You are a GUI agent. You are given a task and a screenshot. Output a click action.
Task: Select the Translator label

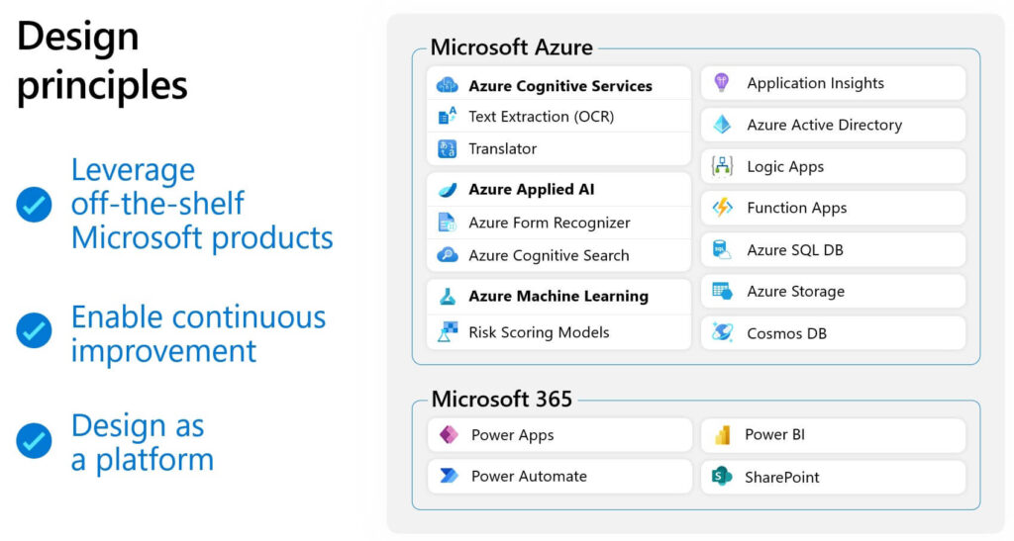[502, 148]
